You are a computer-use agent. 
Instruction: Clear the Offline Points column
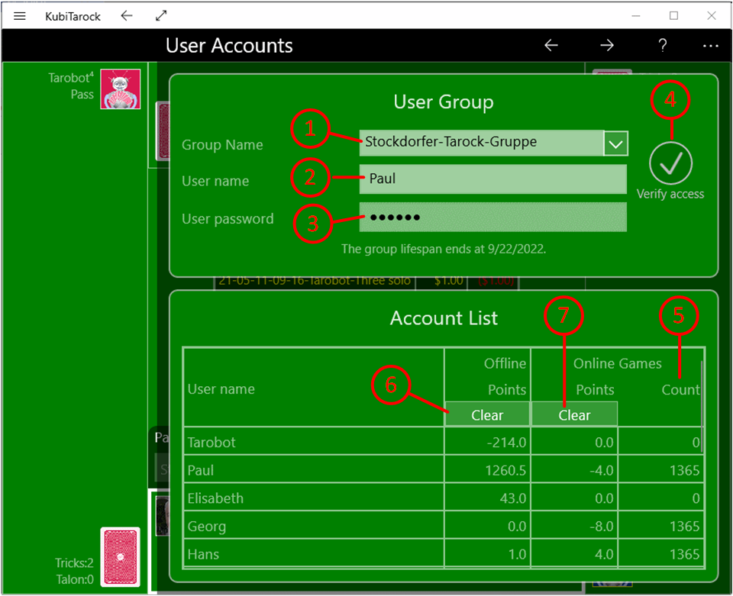[x=487, y=415]
